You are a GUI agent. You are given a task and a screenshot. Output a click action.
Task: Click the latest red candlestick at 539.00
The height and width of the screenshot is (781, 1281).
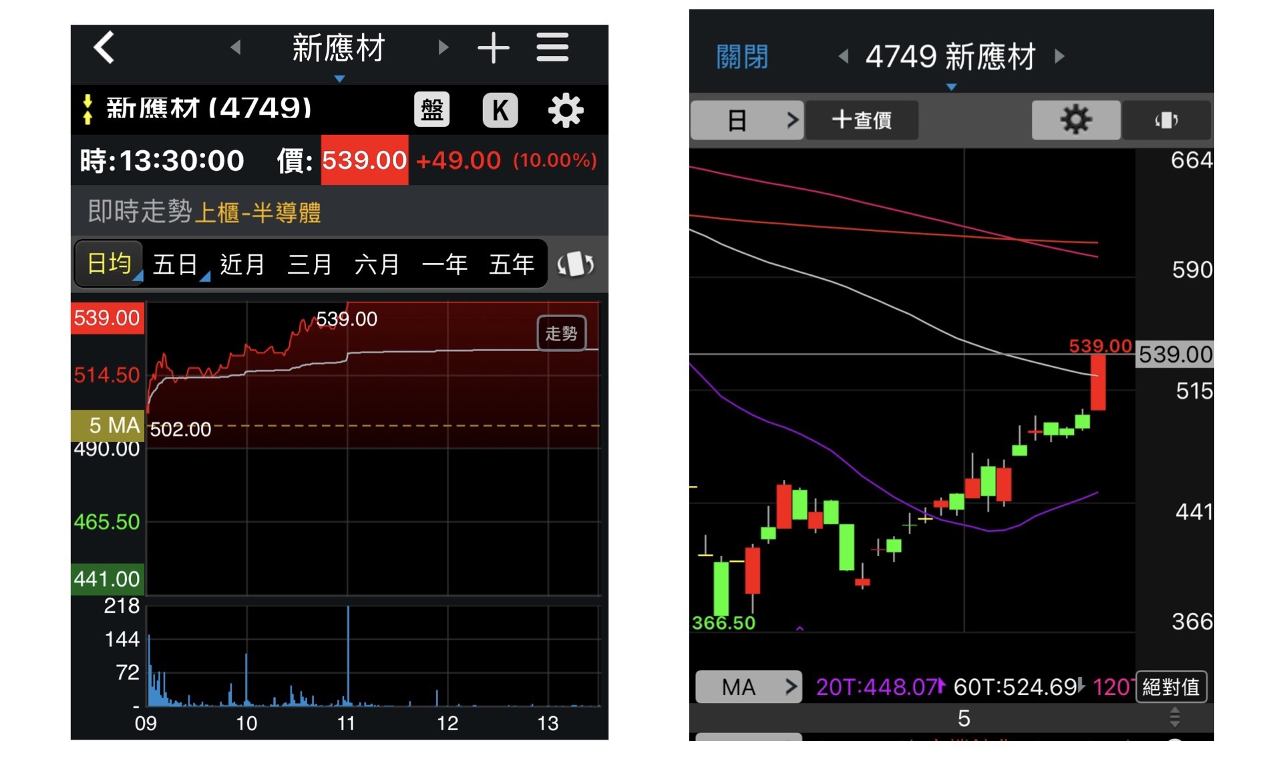1098,382
